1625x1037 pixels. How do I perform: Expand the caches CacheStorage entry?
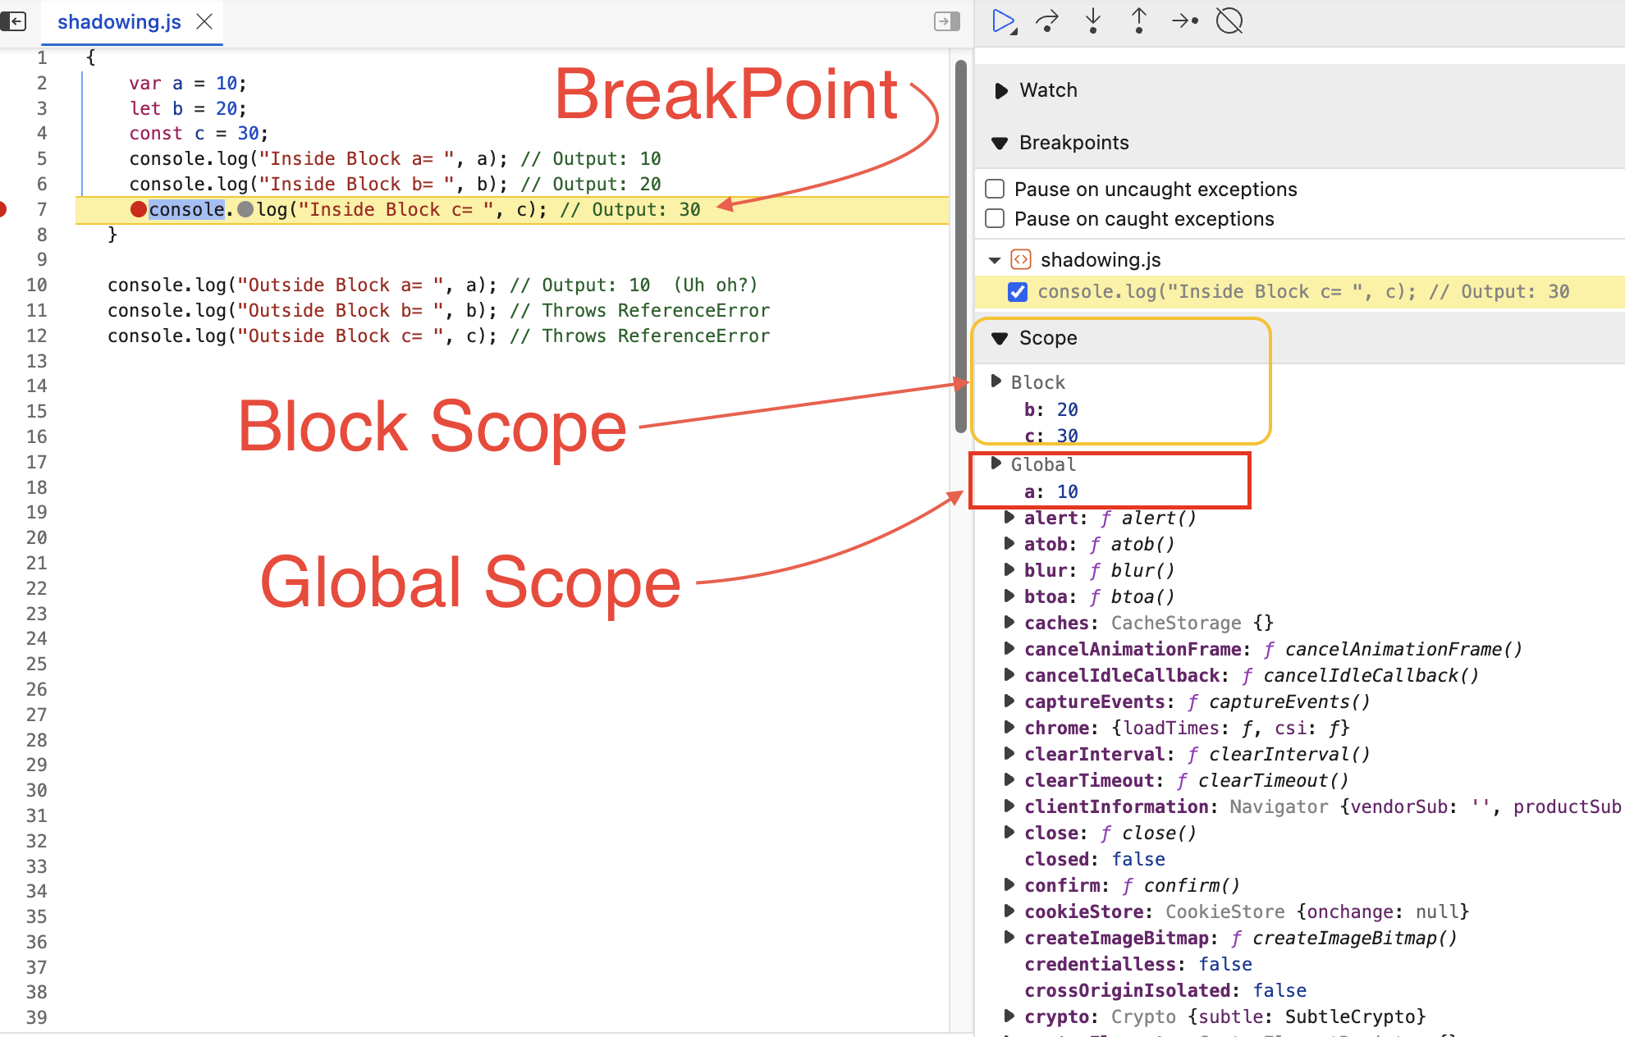(1009, 622)
